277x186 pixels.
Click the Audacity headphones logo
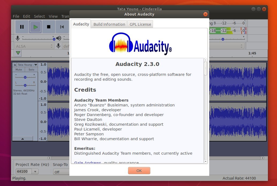[x=121, y=43]
